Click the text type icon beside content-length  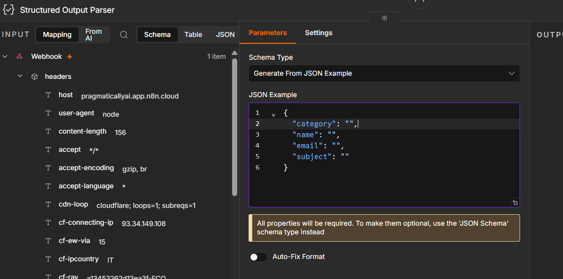(48, 131)
